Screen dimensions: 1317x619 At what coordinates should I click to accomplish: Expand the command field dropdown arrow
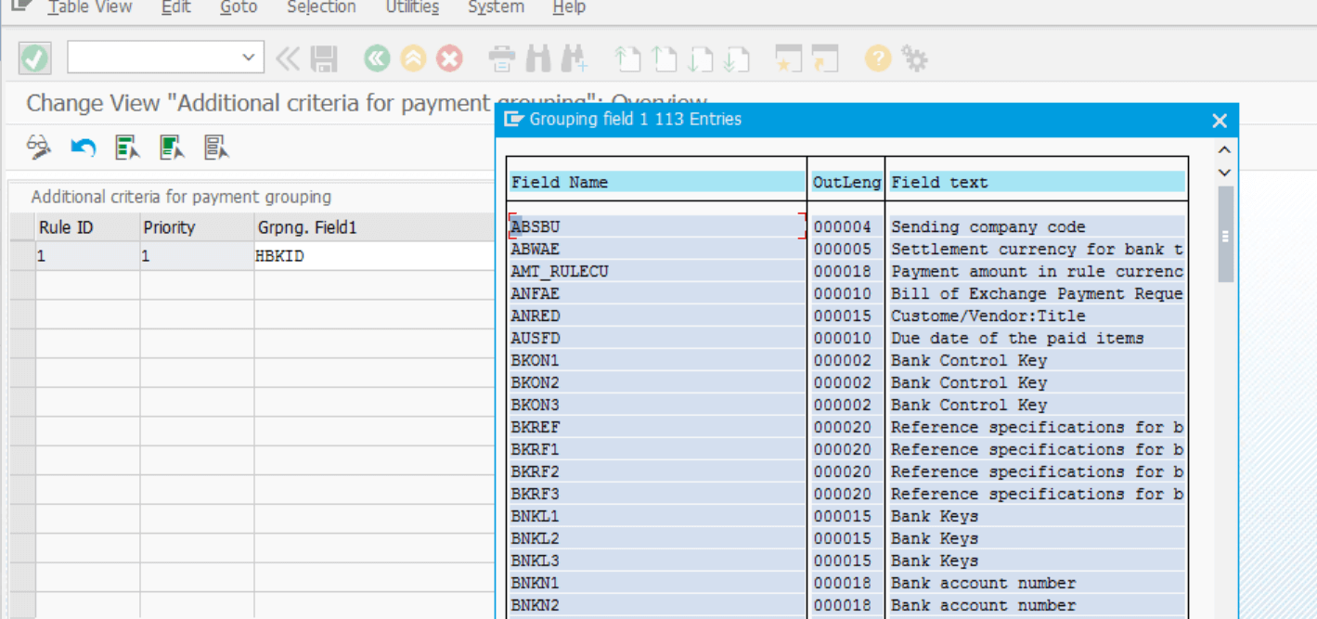tap(248, 58)
